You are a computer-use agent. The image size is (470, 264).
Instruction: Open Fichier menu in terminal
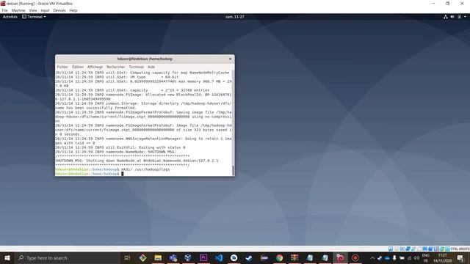click(62, 67)
